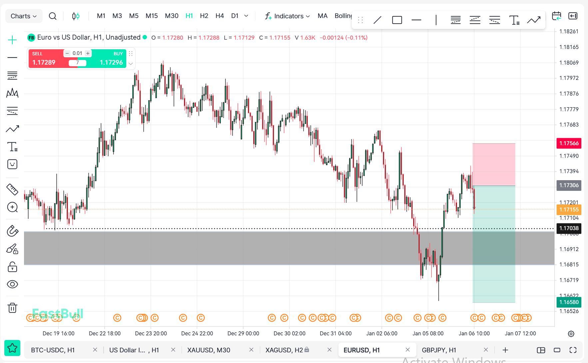Viewport: 588px width, 363px height.
Task: Switch to the GBPJPY, H1 tab
Action: click(x=439, y=350)
